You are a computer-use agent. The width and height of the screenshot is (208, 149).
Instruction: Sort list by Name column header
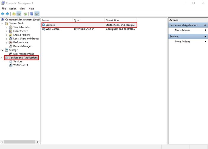click(x=57, y=20)
